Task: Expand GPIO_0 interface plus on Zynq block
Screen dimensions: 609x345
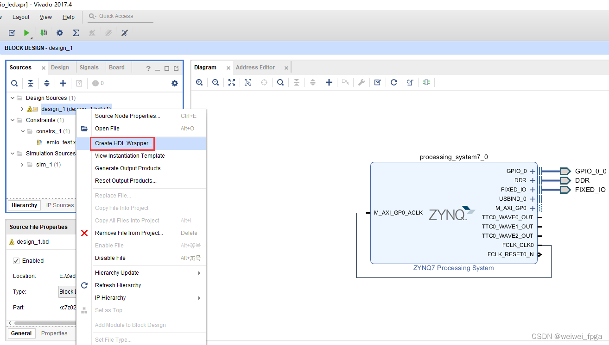Action: pos(533,171)
